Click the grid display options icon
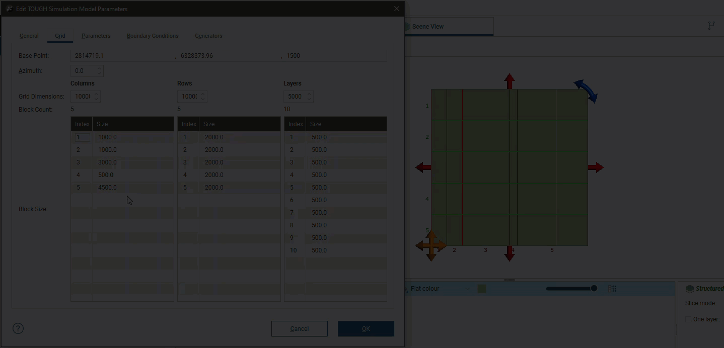Image resolution: width=724 pixels, height=348 pixels. pyautogui.click(x=612, y=289)
